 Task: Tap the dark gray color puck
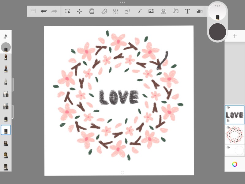click(x=217, y=32)
